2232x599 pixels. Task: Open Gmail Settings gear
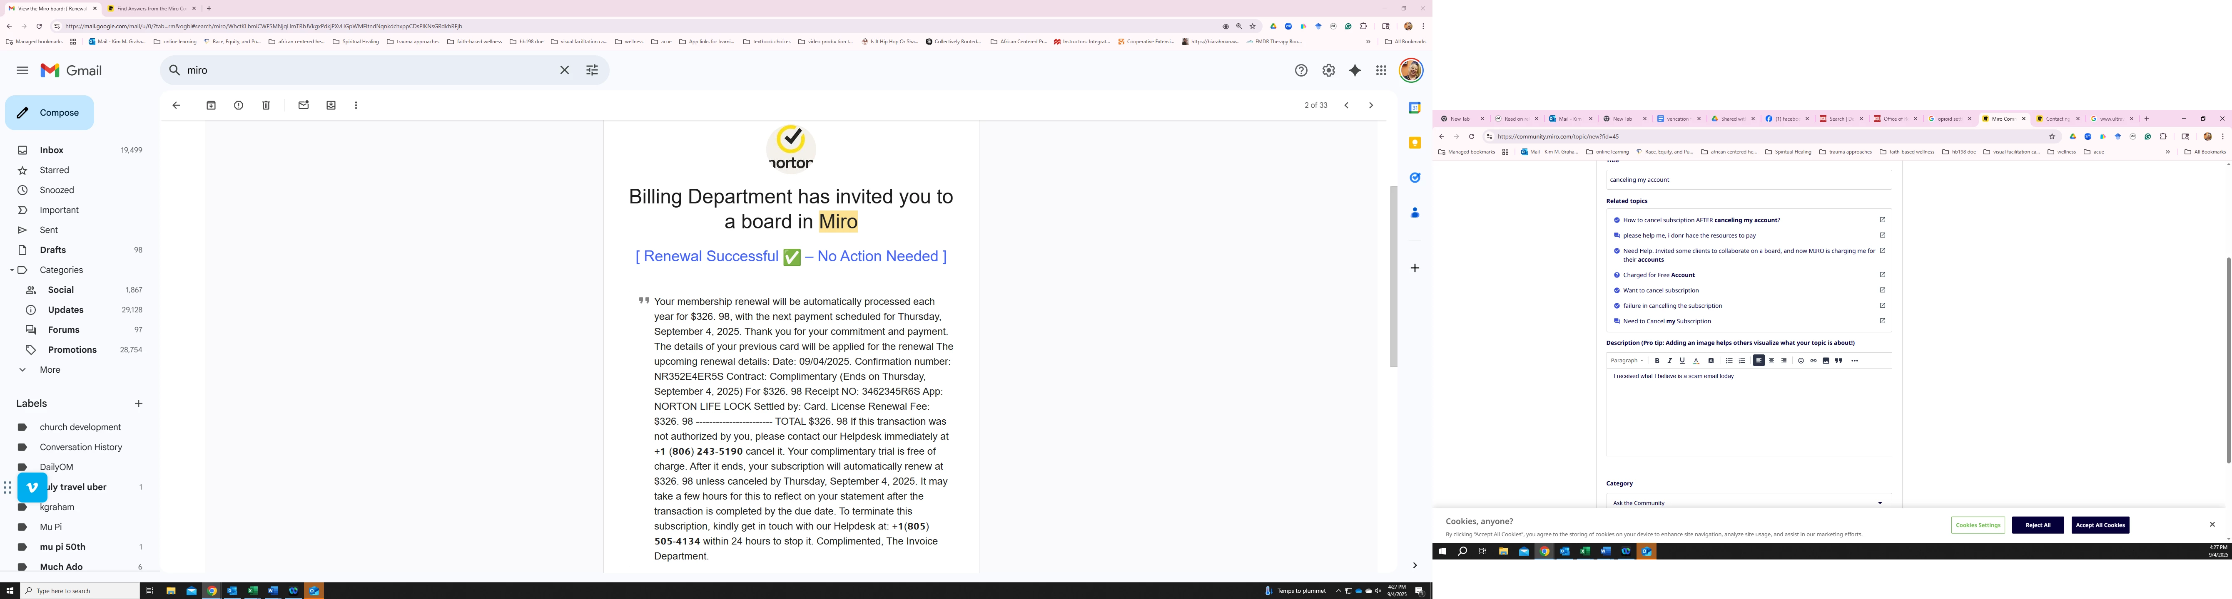tap(1328, 71)
